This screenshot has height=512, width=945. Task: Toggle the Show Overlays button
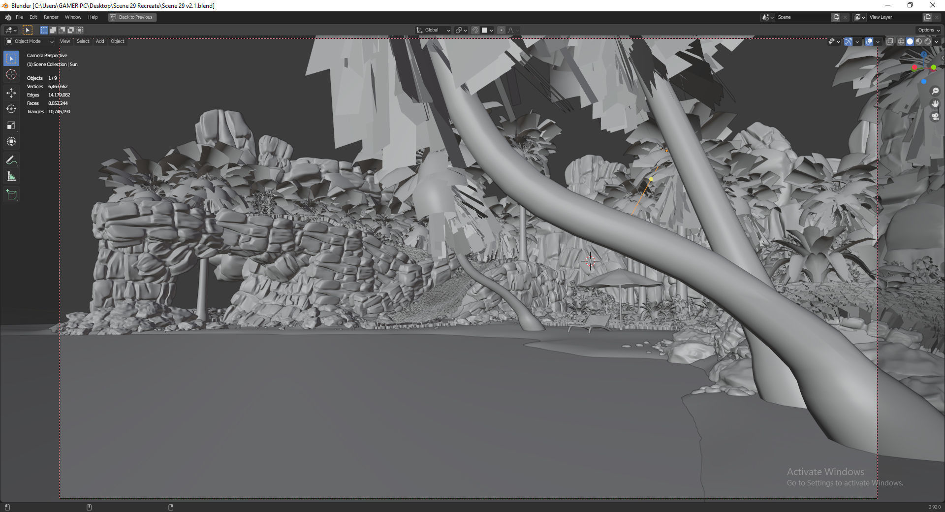[869, 42]
